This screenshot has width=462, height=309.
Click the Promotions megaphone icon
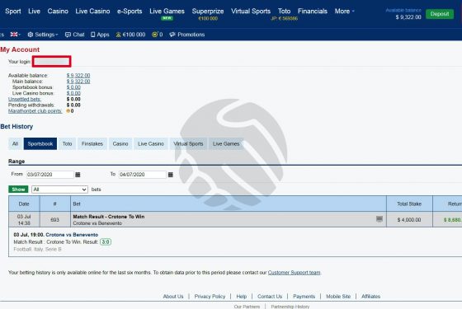pyautogui.click(x=172, y=35)
